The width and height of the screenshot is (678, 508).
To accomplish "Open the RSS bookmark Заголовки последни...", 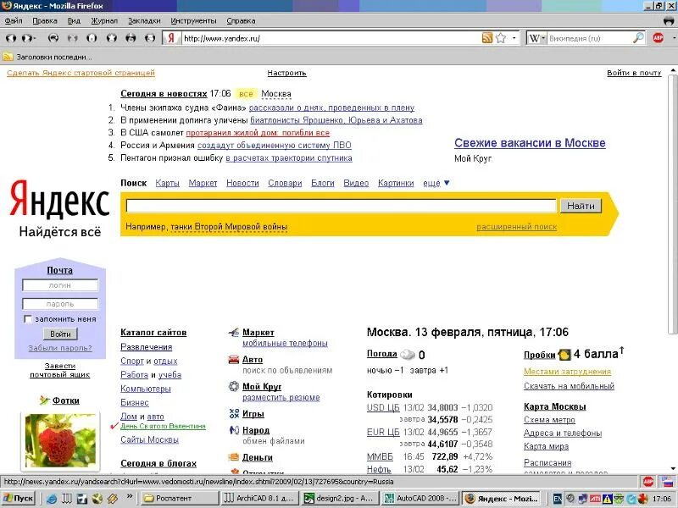I will [47, 57].
